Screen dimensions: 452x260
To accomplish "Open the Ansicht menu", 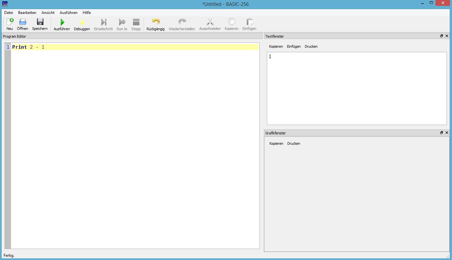I will [48, 13].
